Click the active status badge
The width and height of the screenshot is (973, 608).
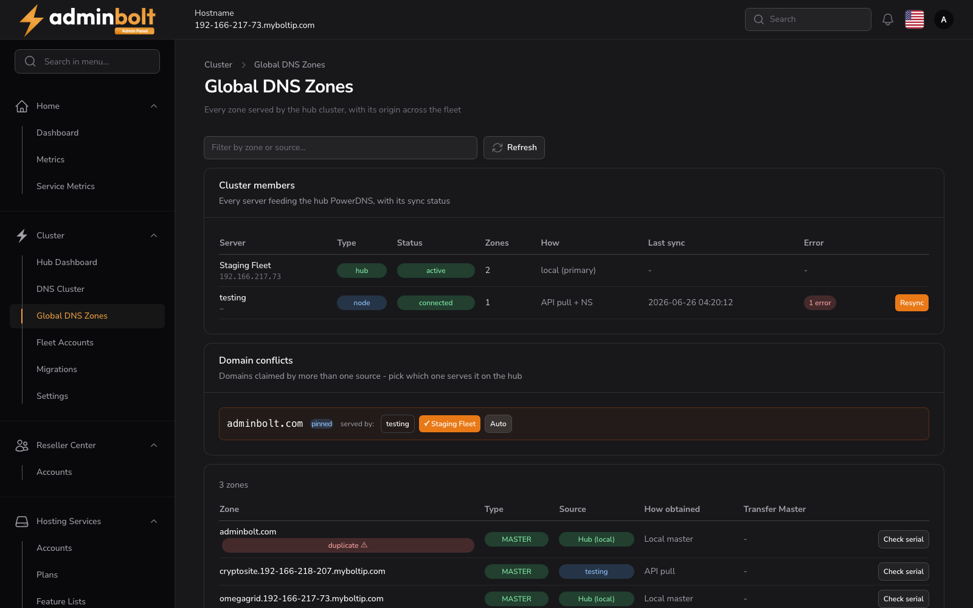tap(436, 271)
